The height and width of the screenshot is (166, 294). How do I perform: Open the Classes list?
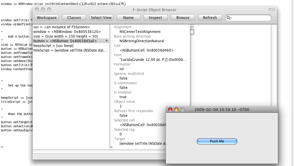(74, 17)
